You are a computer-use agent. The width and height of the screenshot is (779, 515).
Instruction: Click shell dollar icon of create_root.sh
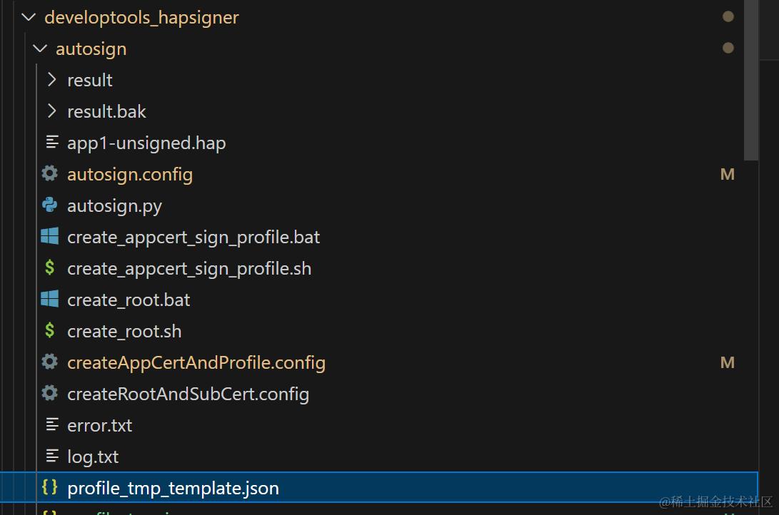(x=50, y=330)
